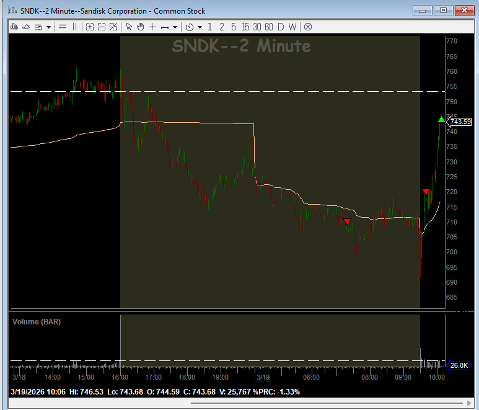Expand the dropdown next to blue line tool

tap(175, 27)
